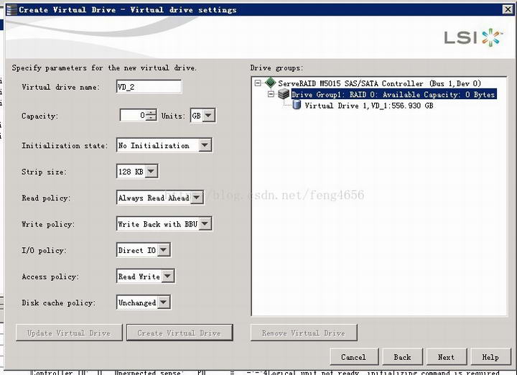This screenshot has width=517, height=375.
Task: Open the I/O policy dropdown
Action: tap(164, 250)
